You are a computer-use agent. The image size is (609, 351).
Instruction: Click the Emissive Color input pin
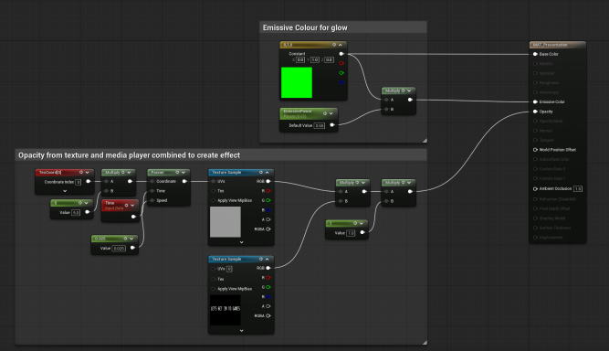[x=535, y=101]
